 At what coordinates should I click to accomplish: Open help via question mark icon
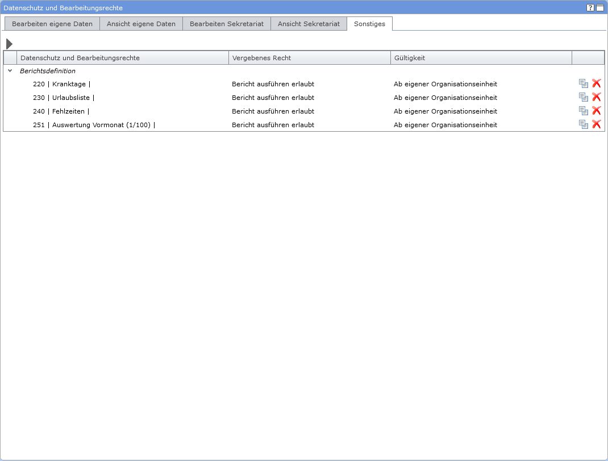590,8
